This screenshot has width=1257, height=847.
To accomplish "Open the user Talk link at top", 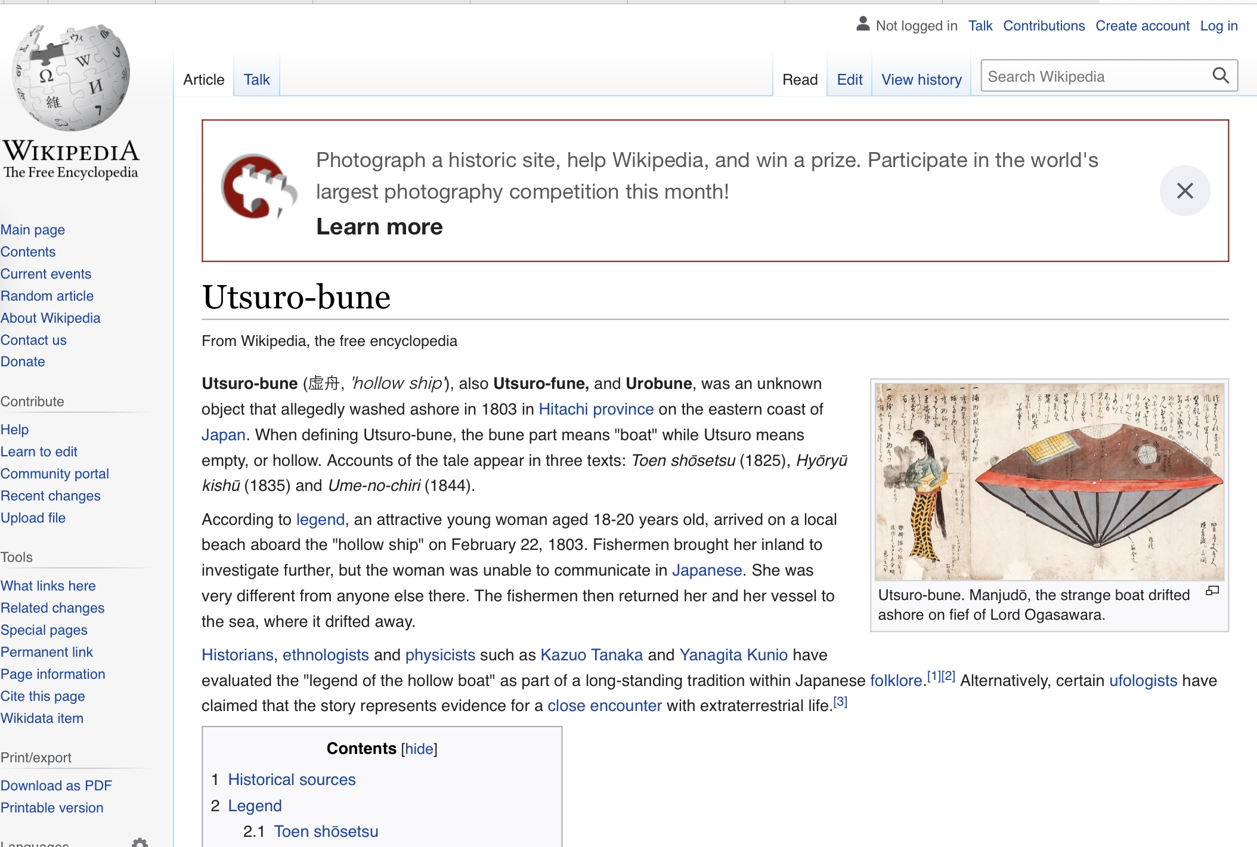I will [980, 26].
